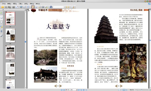This screenshot has height=91, width=151.
Task: Go to next page in status bar
Action: (79, 90)
